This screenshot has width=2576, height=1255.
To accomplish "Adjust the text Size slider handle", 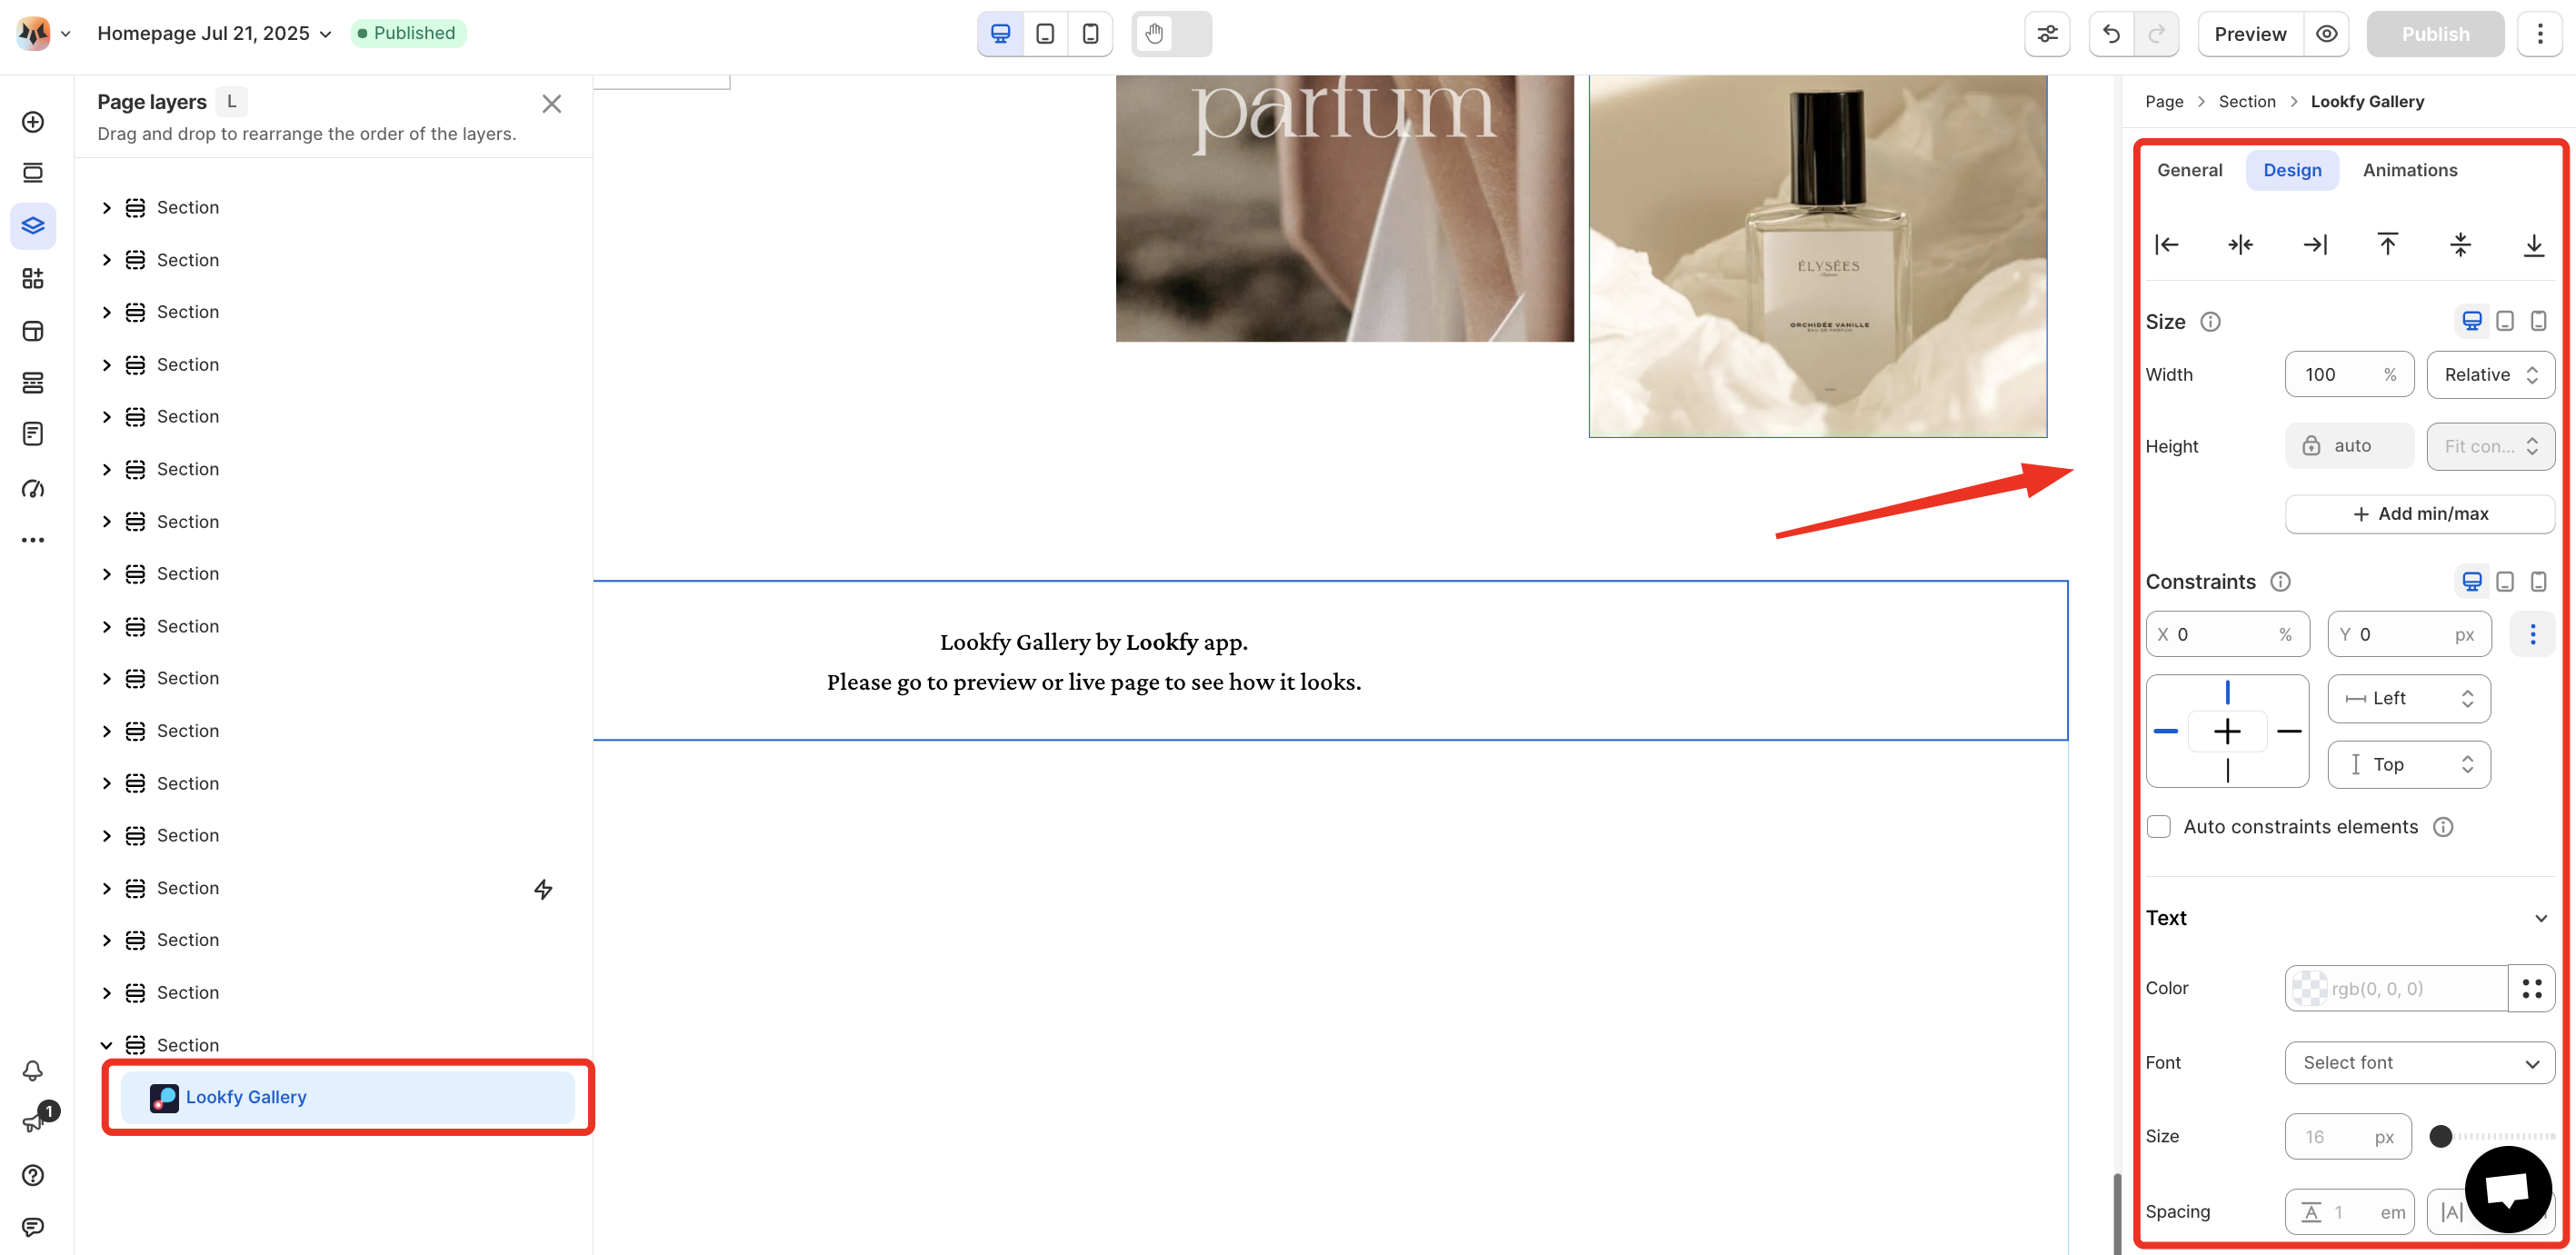I will click(2440, 1136).
